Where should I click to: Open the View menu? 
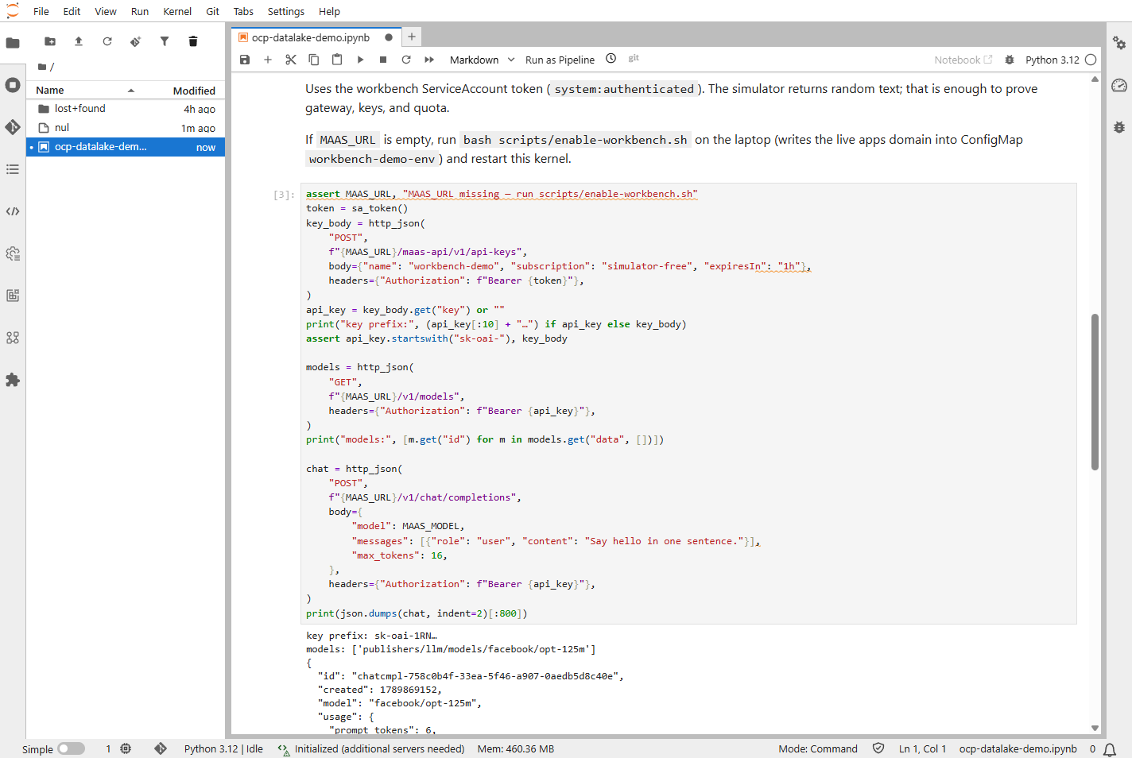click(106, 11)
